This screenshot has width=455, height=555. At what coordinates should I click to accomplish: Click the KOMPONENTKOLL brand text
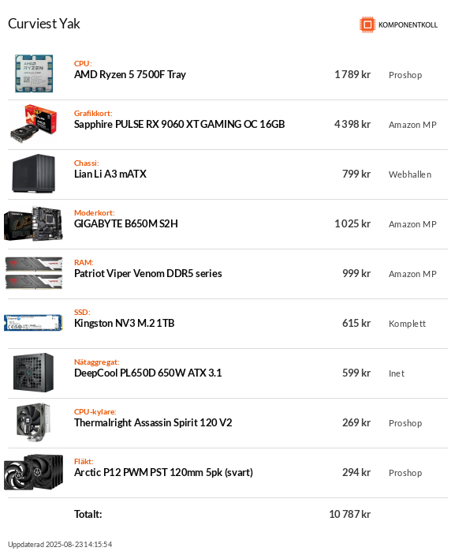click(408, 24)
